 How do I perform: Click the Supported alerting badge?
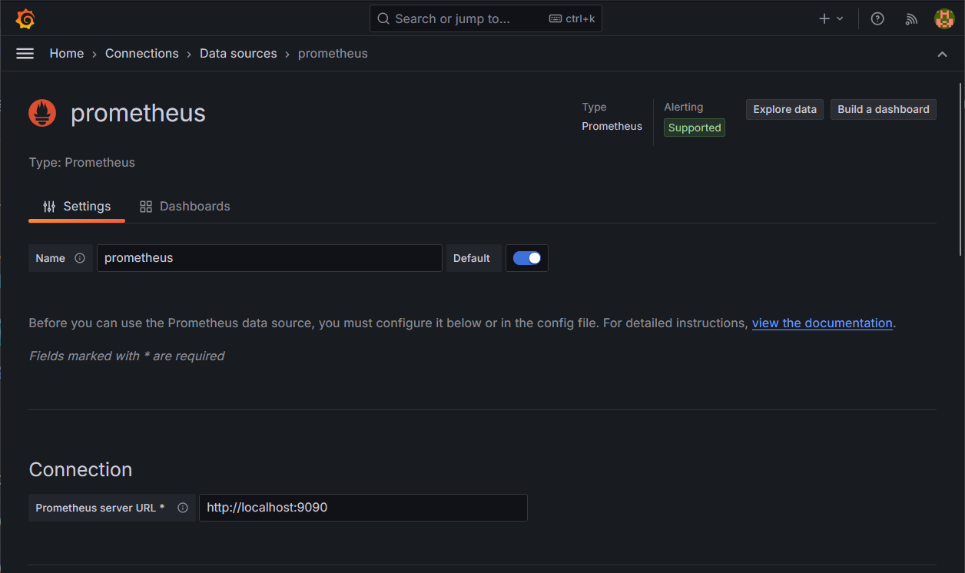(695, 128)
